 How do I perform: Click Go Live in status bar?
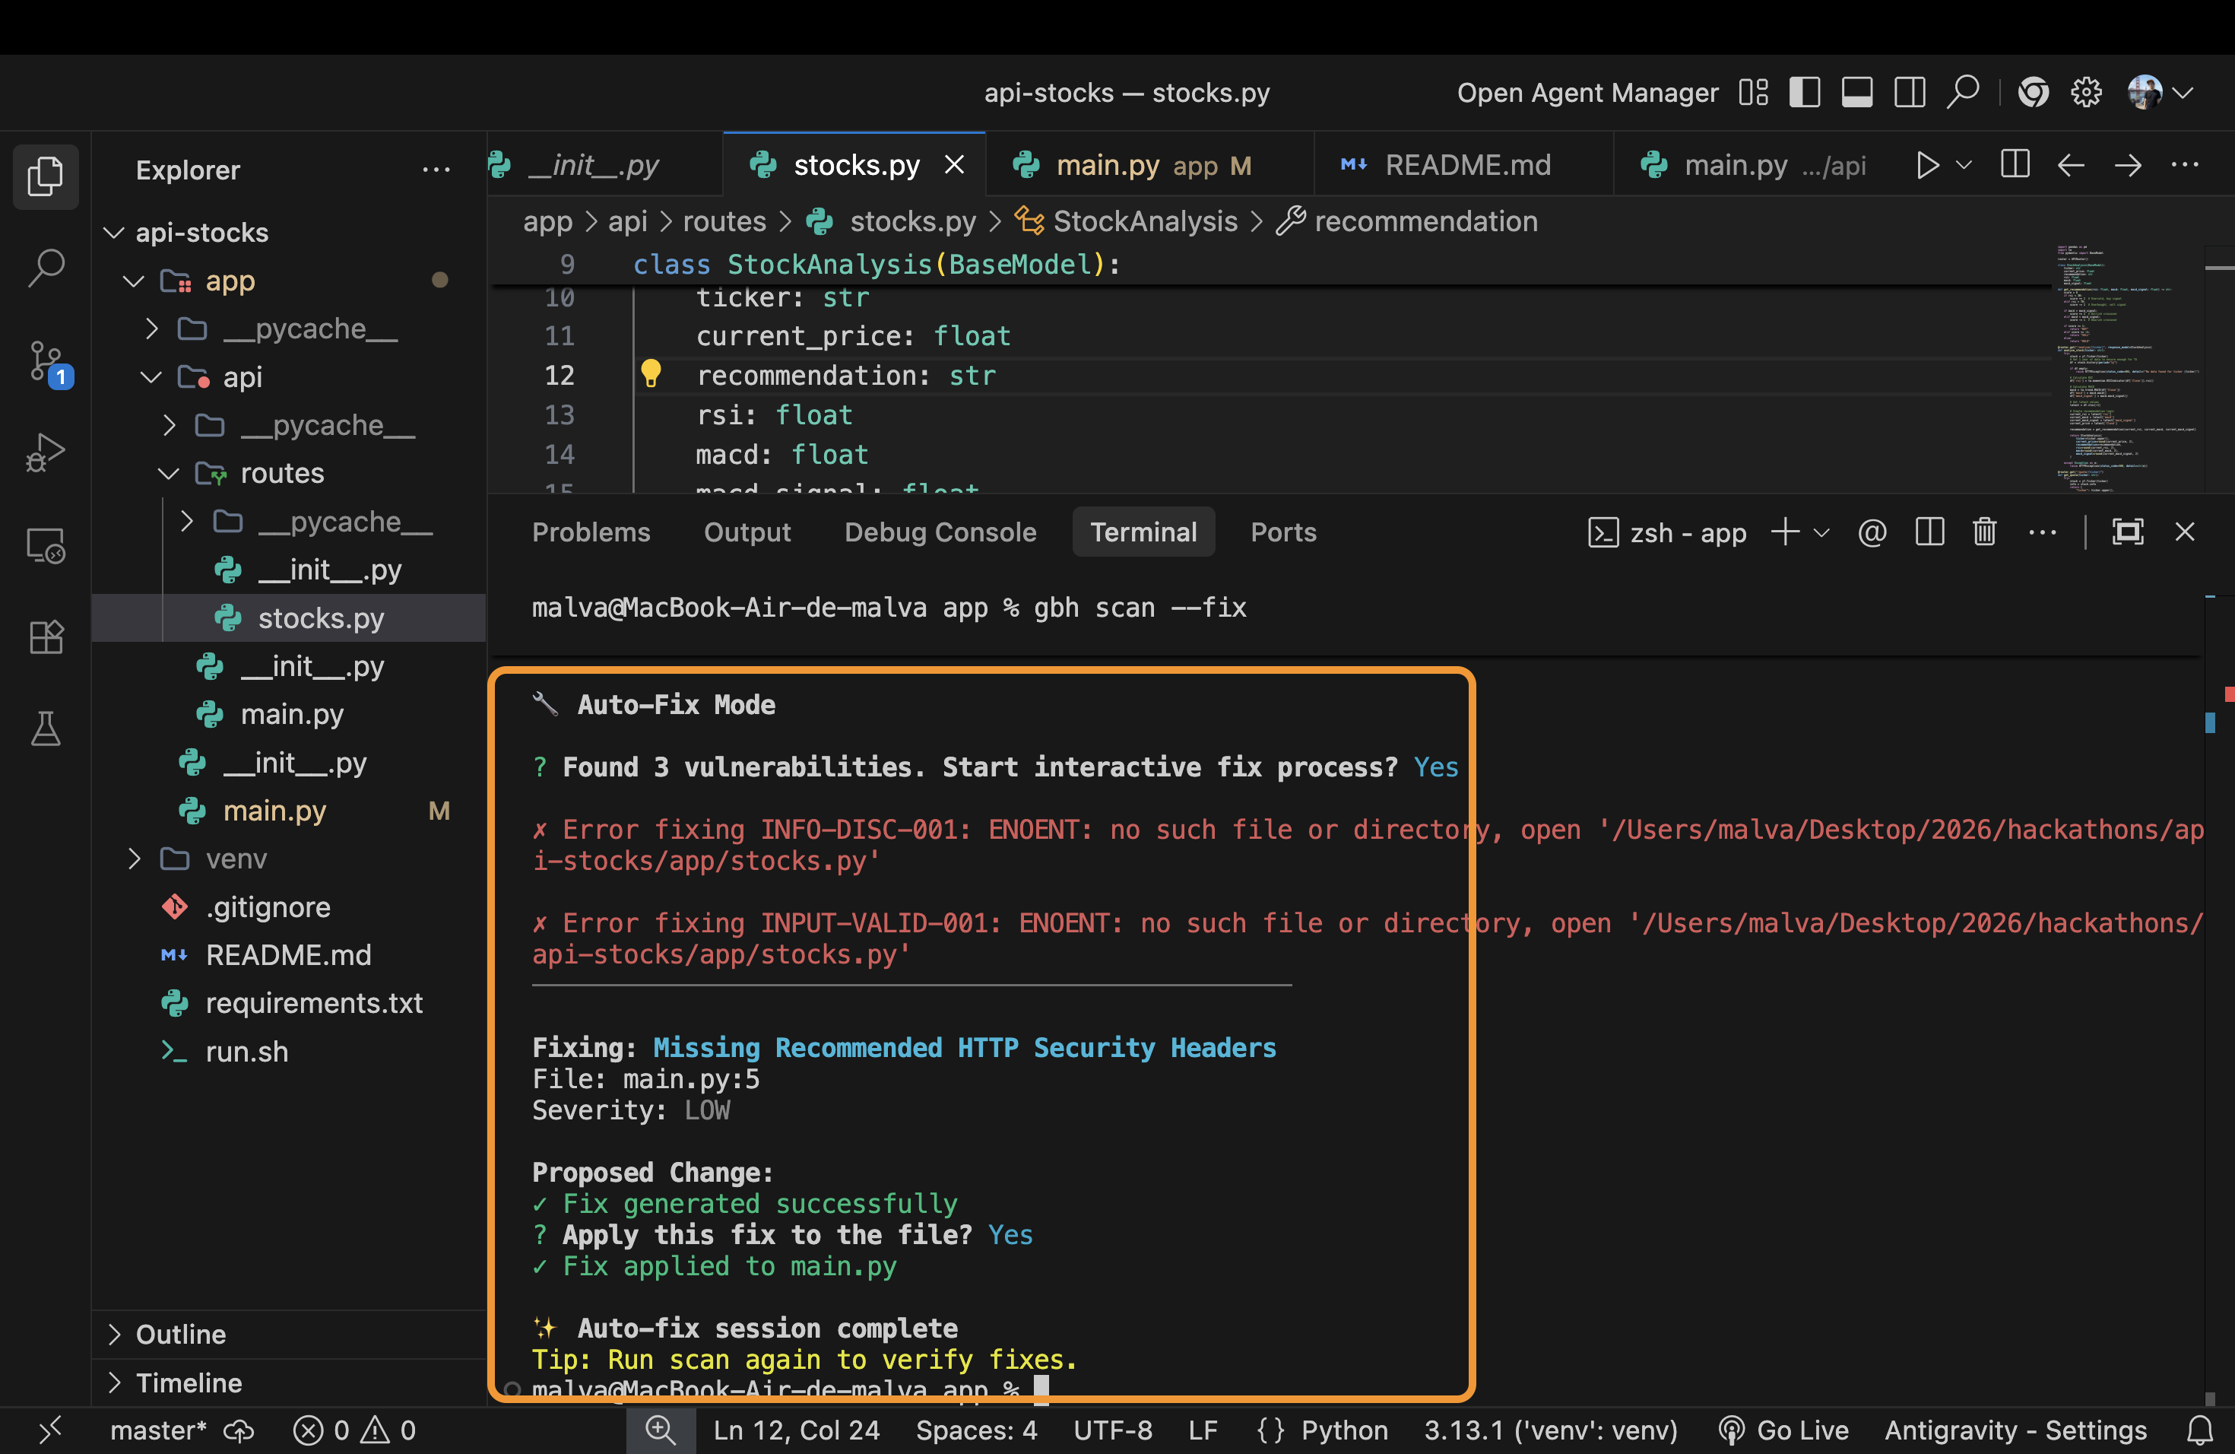coord(1783,1430)
